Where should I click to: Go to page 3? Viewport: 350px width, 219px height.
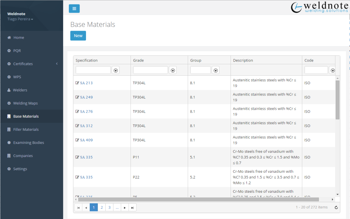[x=109, y=207]
